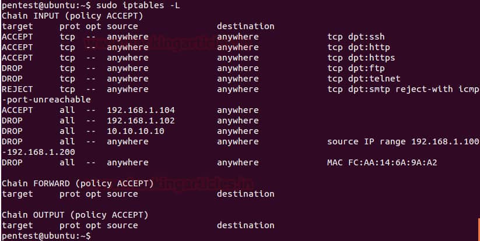
Task: Click 'destination' column header under INPUT chain
Action: point(246,26)
